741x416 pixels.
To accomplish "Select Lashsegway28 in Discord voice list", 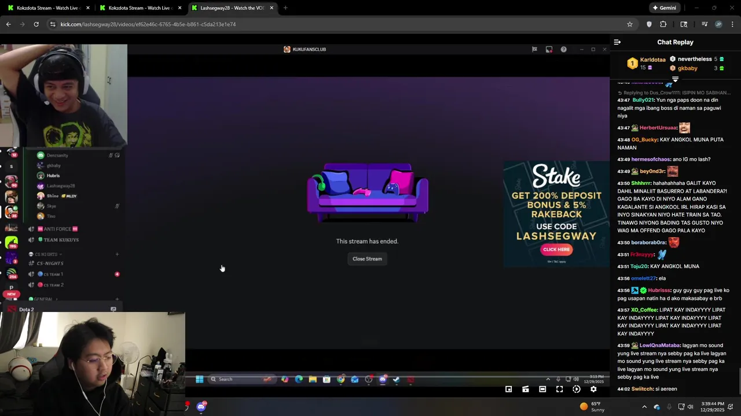I will [61, 186].
